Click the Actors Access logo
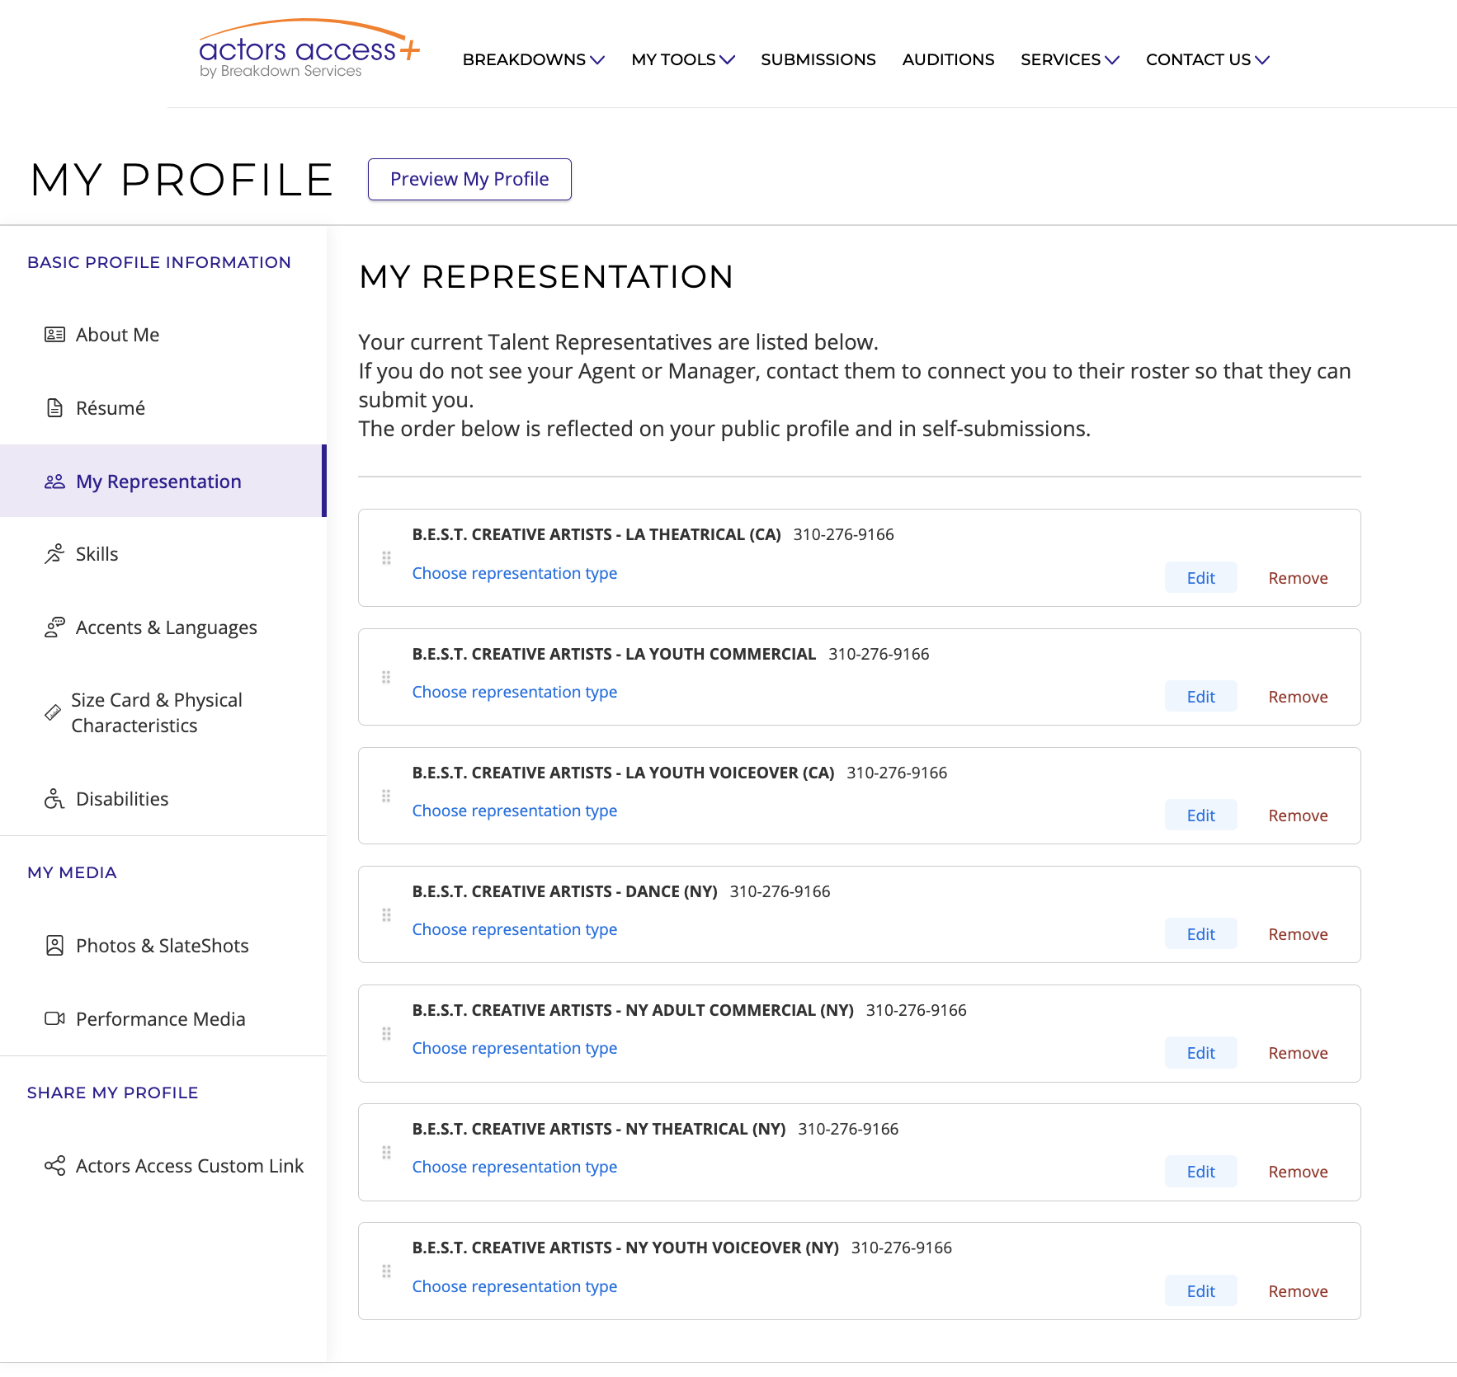Image resolution: width=1457 pixels, height=1377 pixels. (309, 49)
